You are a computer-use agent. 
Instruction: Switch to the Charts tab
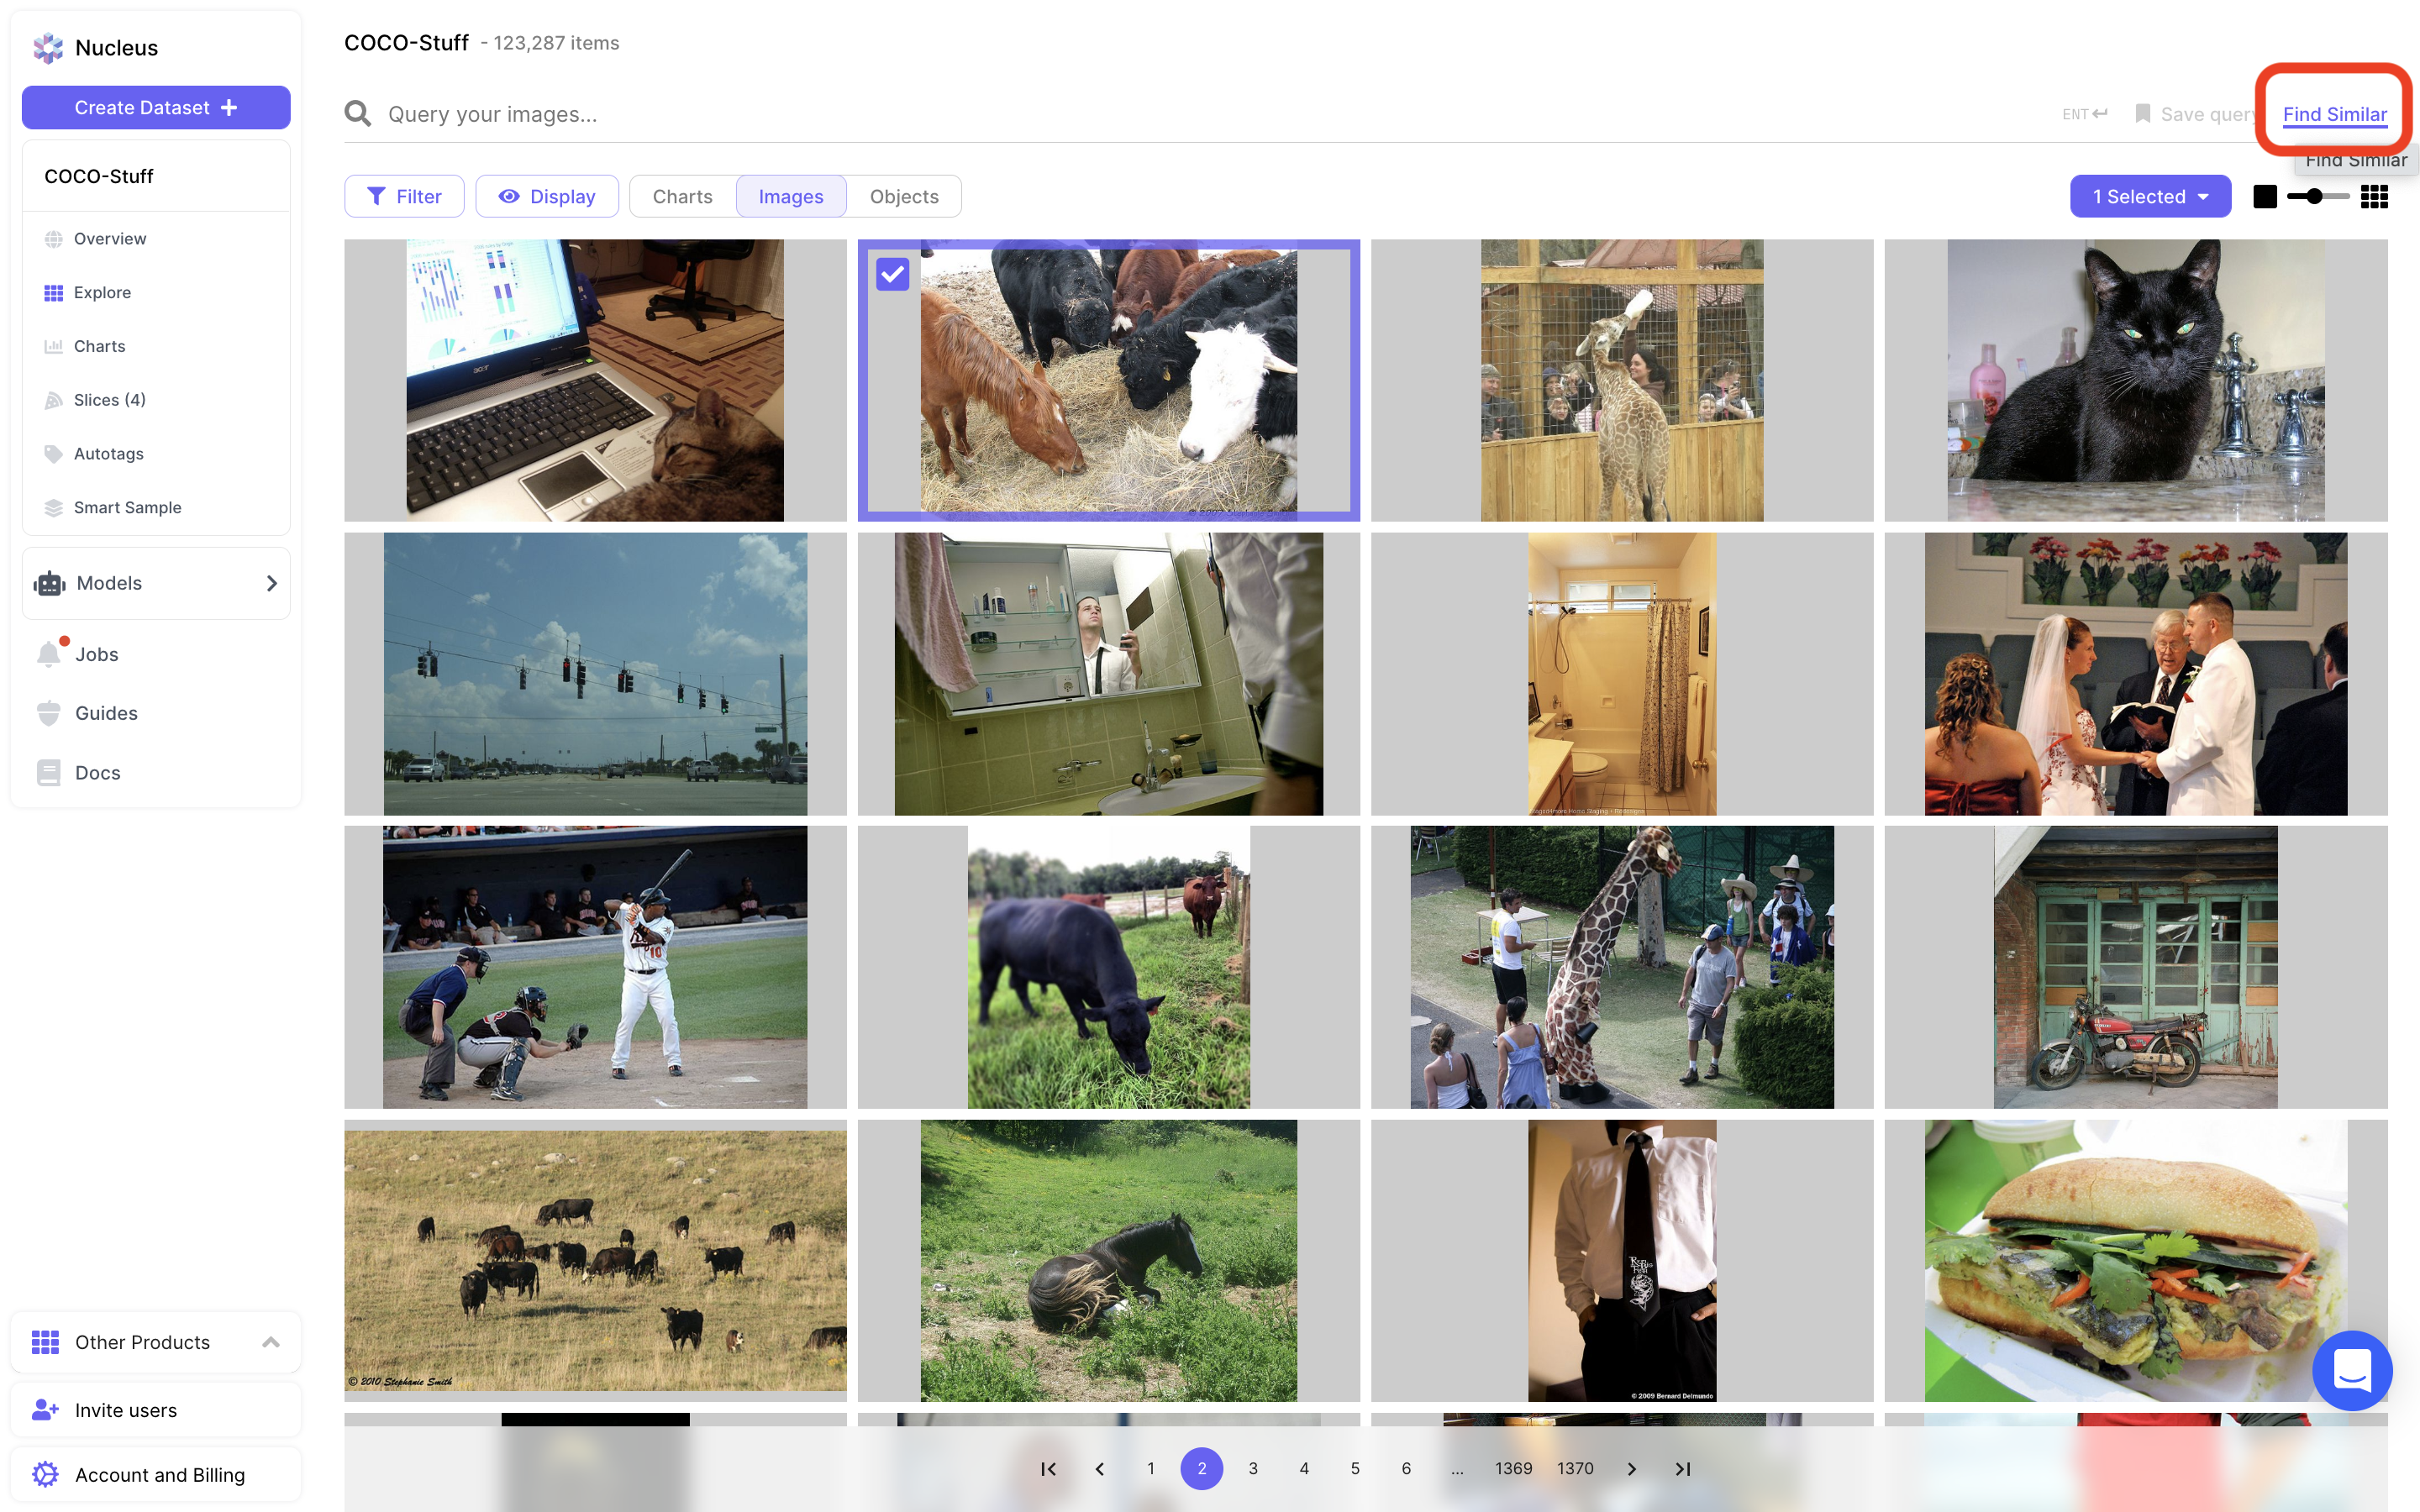pos(682,197)
